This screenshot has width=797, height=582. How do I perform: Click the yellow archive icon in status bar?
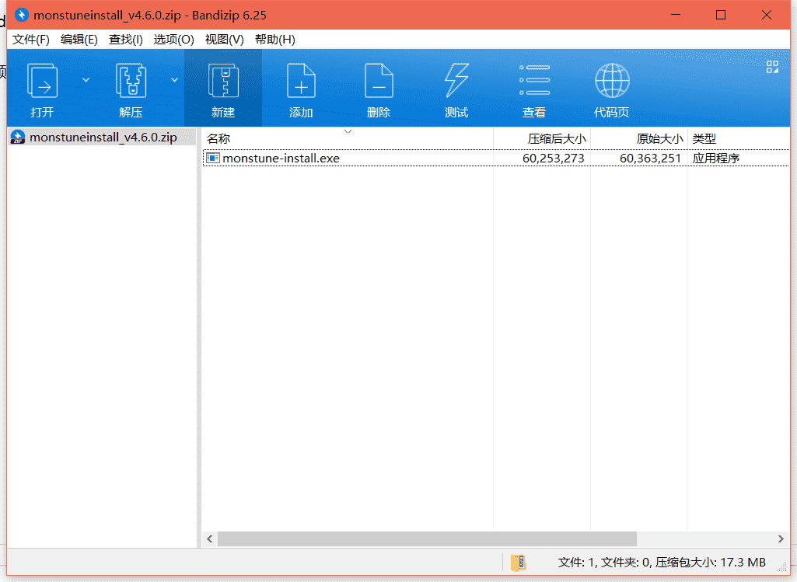coord(519,563)
